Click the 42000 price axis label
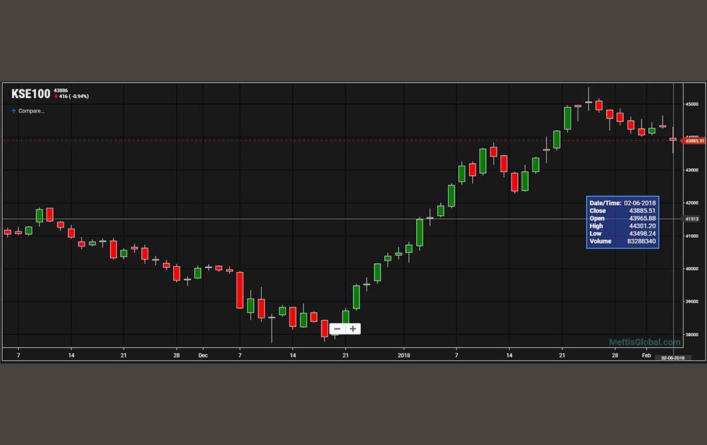707x445 pixels. pyautogui.click(x=692, y=203)
